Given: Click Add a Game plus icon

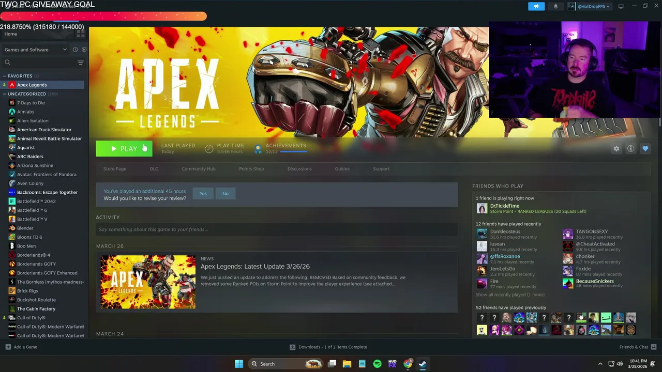Looking at the screenshot, I should [8, 347].
